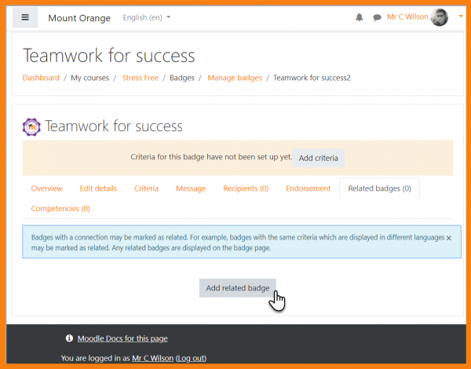Open Moodle Docs for this page

pyautogui.click(x=122, y=338)
